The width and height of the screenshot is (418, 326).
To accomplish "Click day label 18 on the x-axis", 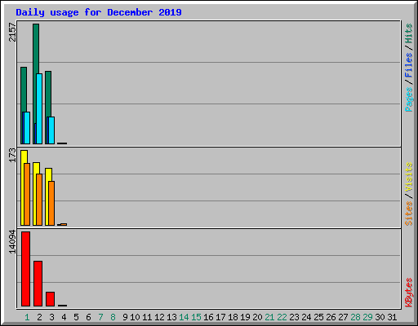I will tap(233, 317).
